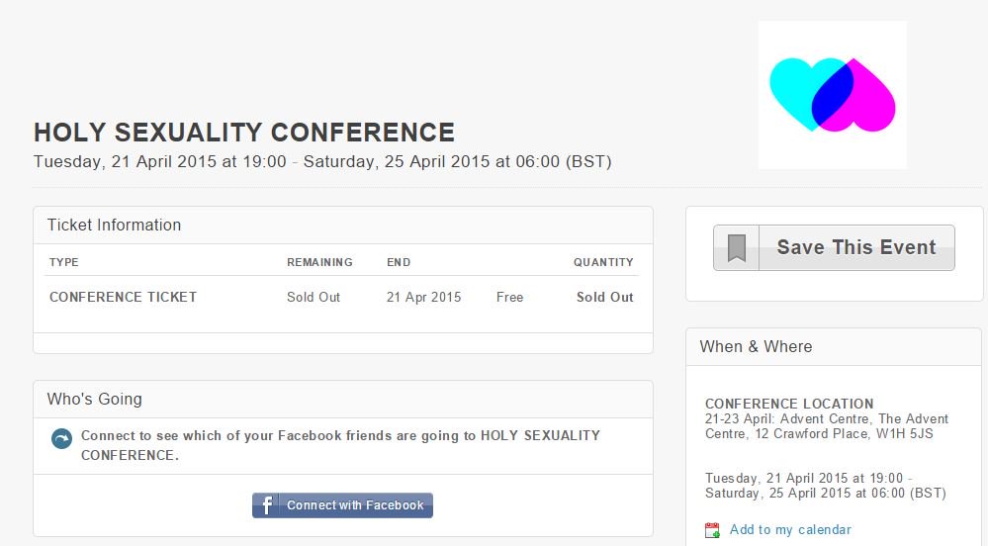988x546 pixels.
Task: Click the round arrow icon in Who's Going
Action: click(x=61, y=439)
